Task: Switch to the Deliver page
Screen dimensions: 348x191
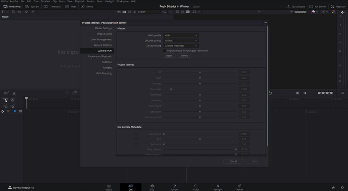Action: [x=240, y=187]
